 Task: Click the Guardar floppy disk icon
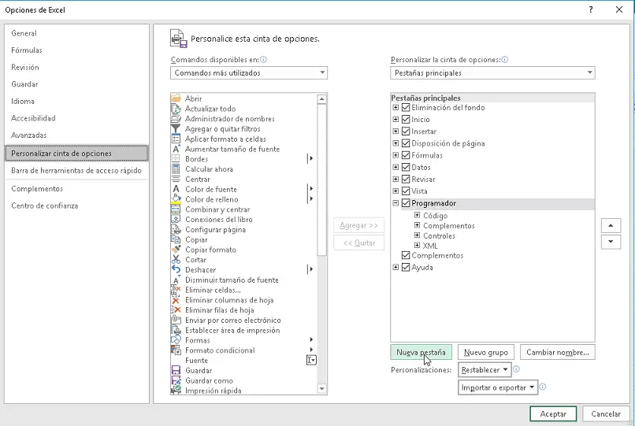pyautogui.click(x=176, y=370)
